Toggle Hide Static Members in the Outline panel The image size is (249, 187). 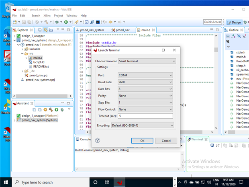coord(245,36)
